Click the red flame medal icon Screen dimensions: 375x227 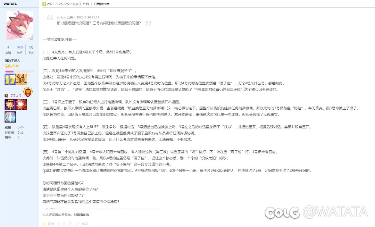[x=22, y=105]
